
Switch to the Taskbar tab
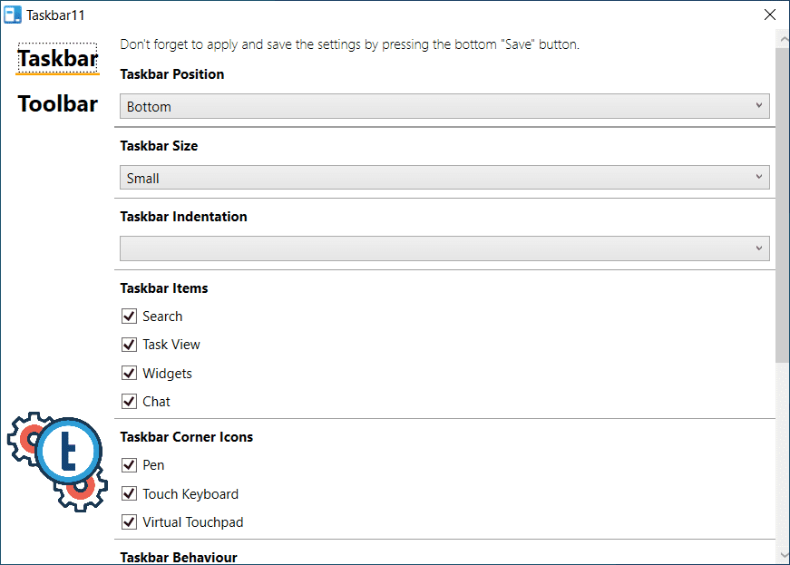(x=58, y=59)
